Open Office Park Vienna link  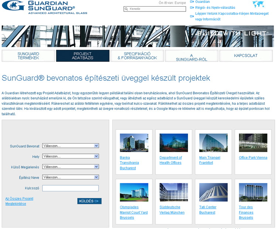[x=253, y=157]
